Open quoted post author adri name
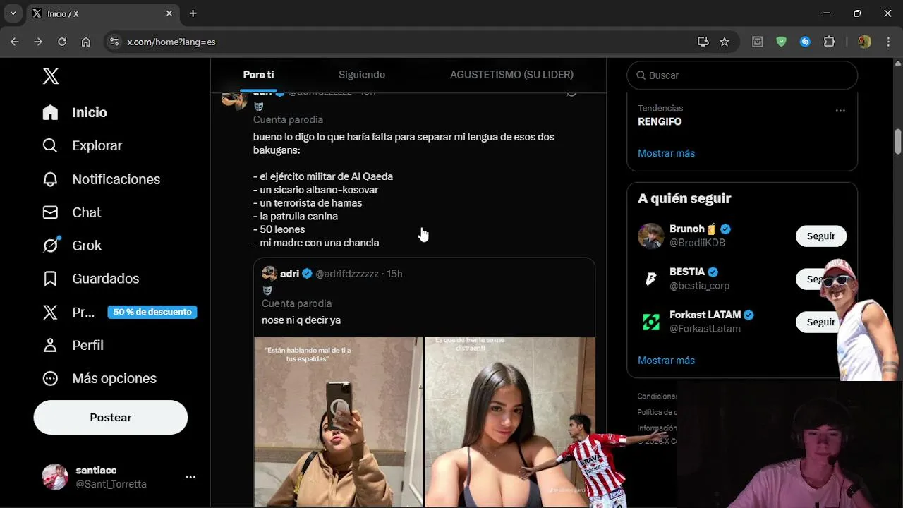The image size is (903, 508). click(290, 274)
